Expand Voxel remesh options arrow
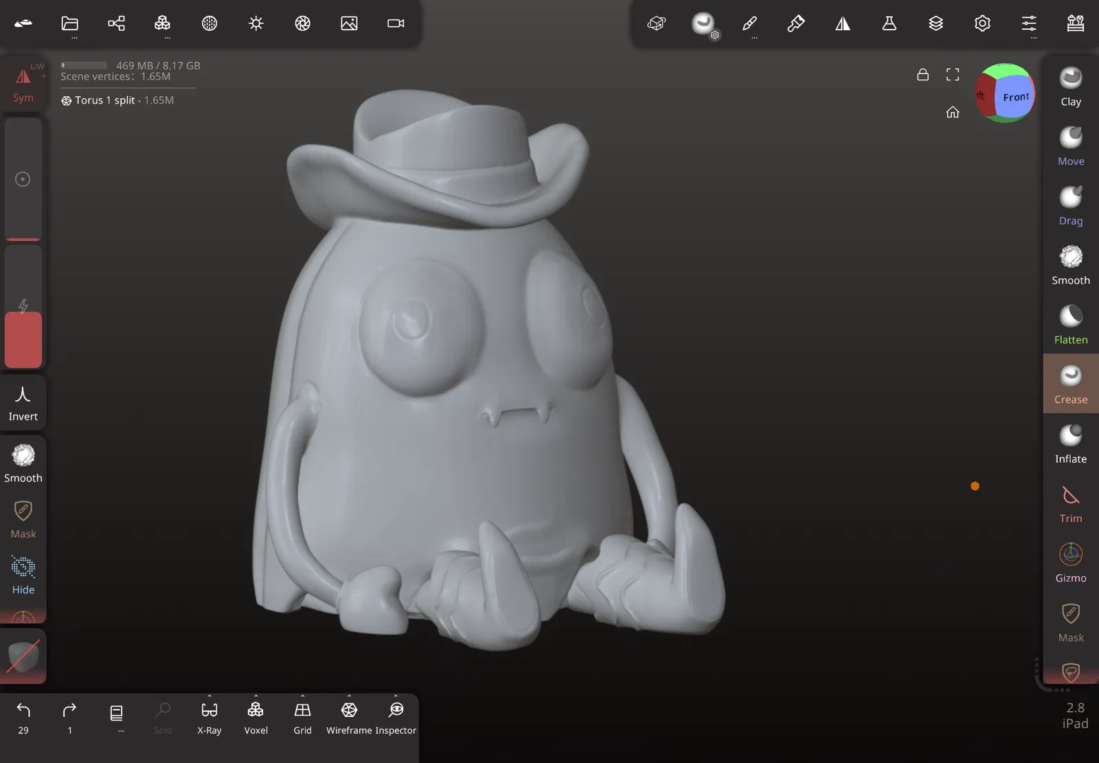Viewport: 1099px width, 763px height. pyautogui.click(x=256, y=695)
